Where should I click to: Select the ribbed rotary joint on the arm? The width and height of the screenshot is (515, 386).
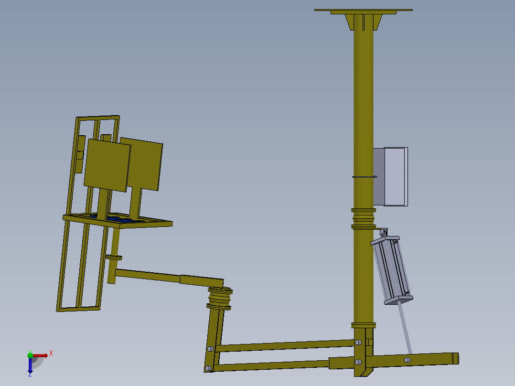[x=219, y=298]
